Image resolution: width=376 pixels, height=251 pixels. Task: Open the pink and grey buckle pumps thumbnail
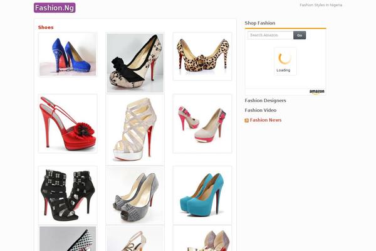[202, 124]
